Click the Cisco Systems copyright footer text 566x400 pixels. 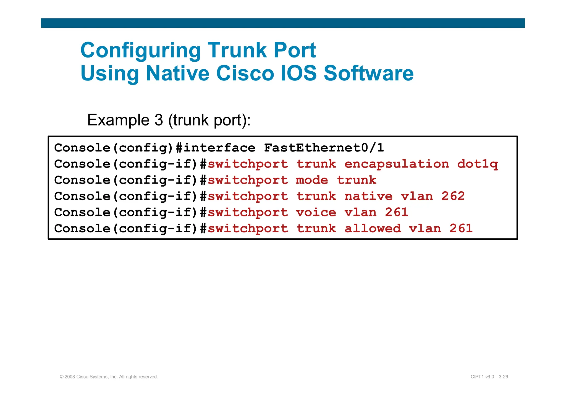tap(109, 377)
